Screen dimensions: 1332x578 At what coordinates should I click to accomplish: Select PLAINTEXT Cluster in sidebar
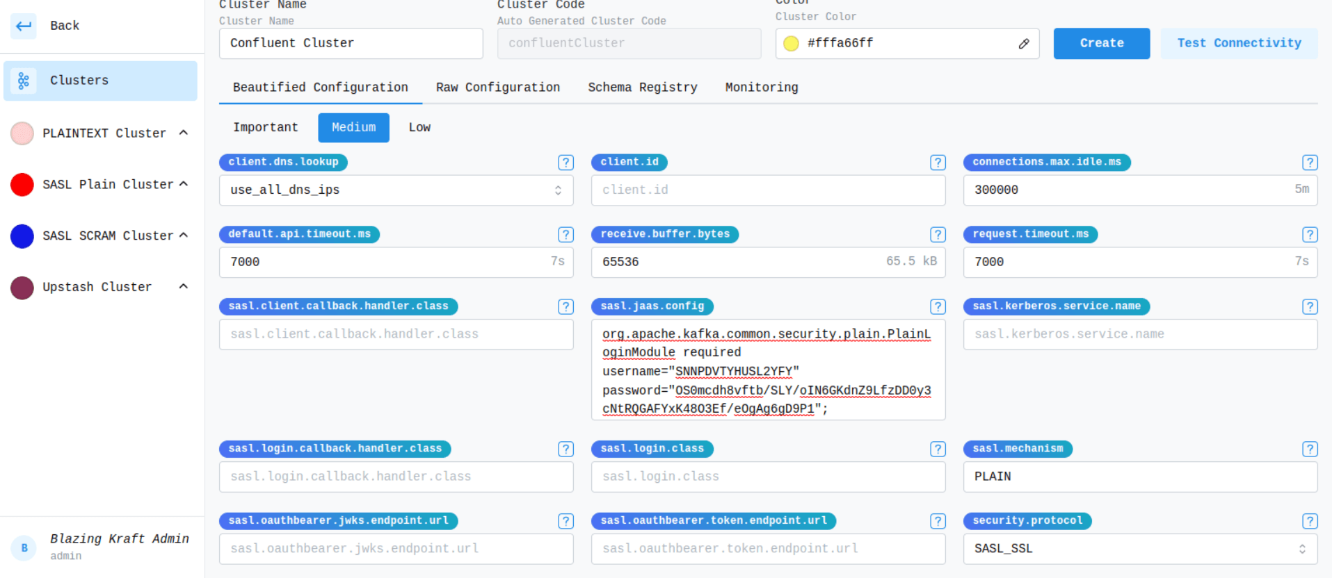[x=104, y=133]
